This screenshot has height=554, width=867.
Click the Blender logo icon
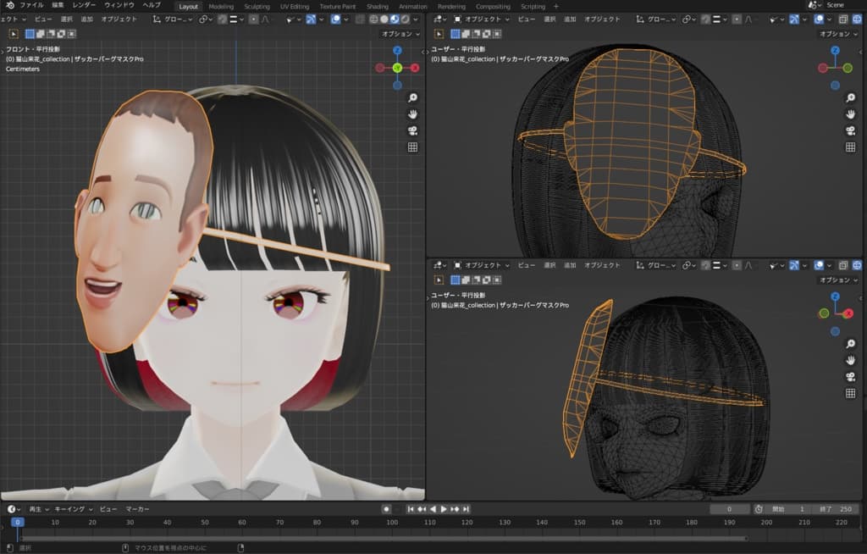9,5
